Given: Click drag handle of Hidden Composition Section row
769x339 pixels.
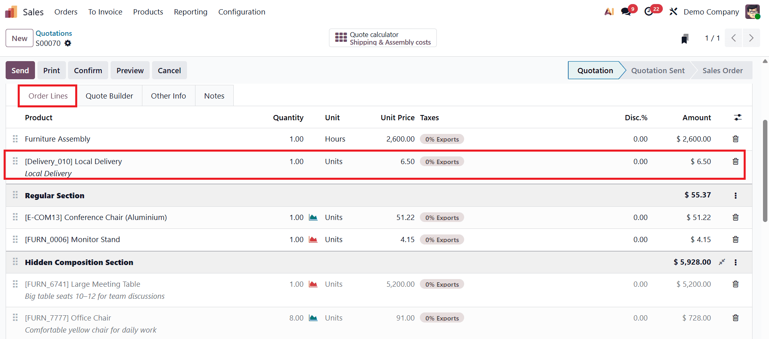Looking at the screenshot, I should (x=15, y=262).
